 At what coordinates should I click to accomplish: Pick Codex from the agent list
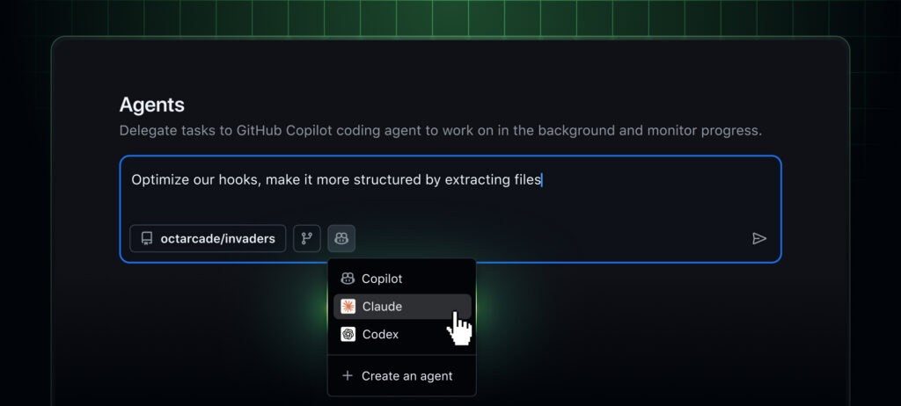point(380,334)
